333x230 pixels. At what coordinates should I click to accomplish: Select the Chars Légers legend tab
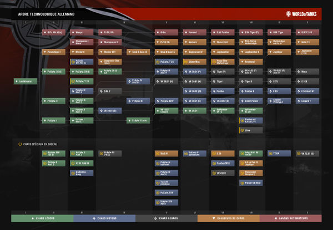pyautogui.click(x=42, y=218)
